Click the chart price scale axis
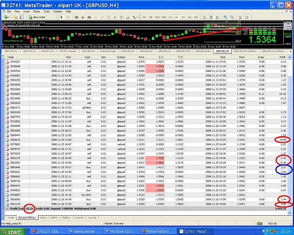The image size is (294, 235). [288, 34]
